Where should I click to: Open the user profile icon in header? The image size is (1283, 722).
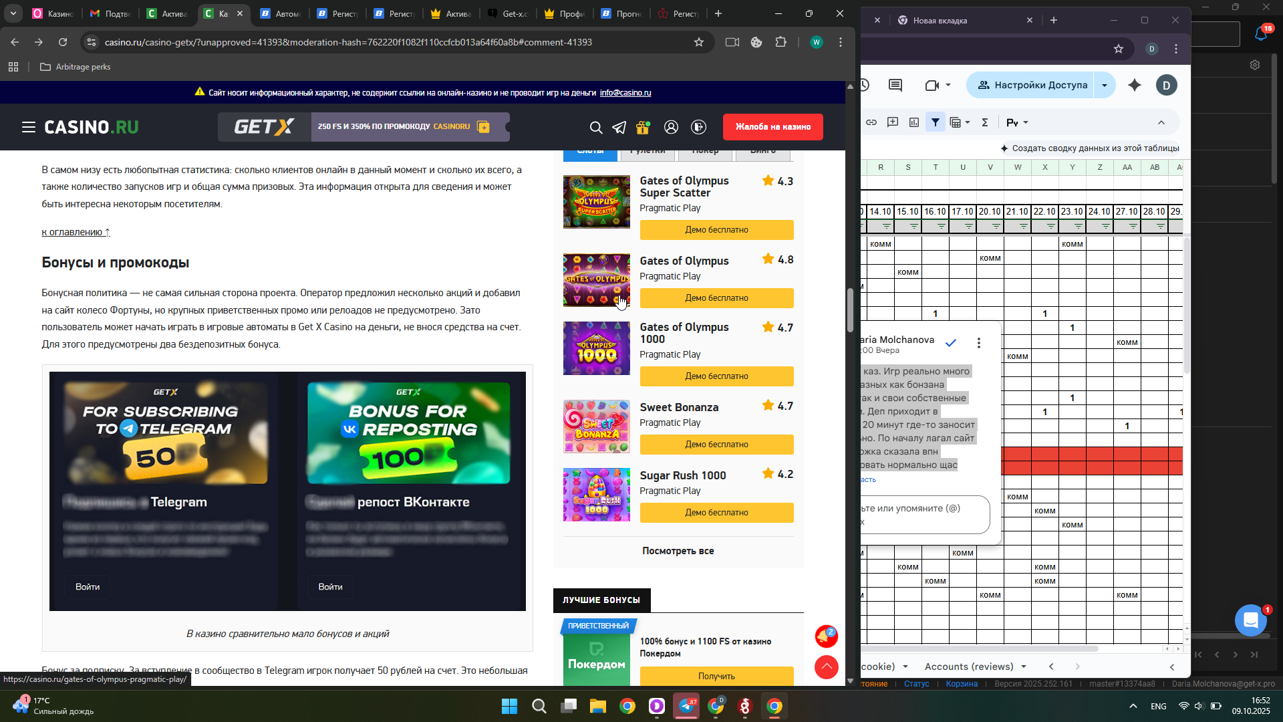pos(671,127)
